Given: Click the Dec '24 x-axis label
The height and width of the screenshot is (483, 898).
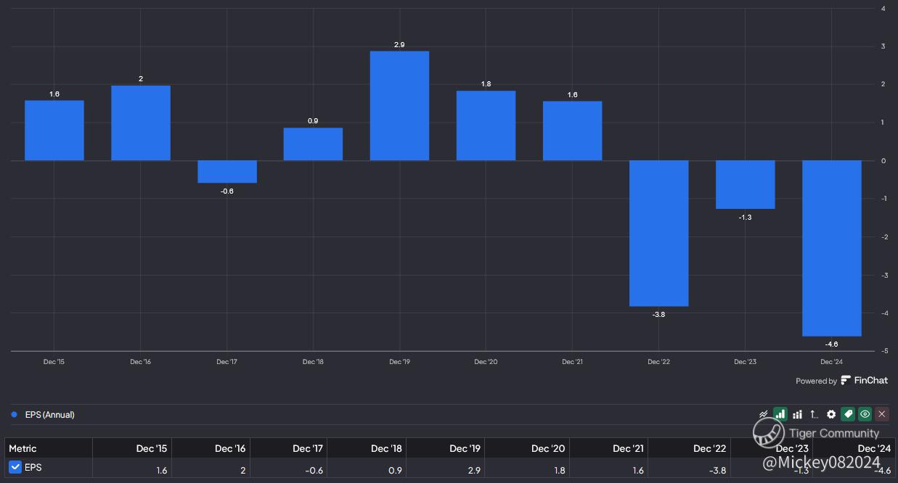Looking at the screenshot, I should point(831,361).
